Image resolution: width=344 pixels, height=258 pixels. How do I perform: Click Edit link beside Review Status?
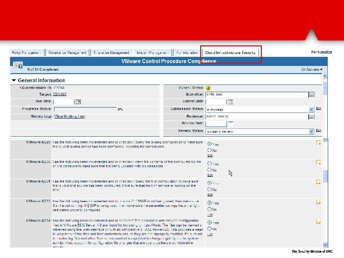click(x=319, y=130)
